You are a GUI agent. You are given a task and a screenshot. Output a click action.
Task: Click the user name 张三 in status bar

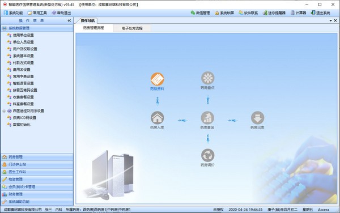[x=48, y=210]
